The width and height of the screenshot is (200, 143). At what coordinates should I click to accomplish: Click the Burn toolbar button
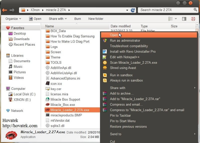[x=77, y=19]
